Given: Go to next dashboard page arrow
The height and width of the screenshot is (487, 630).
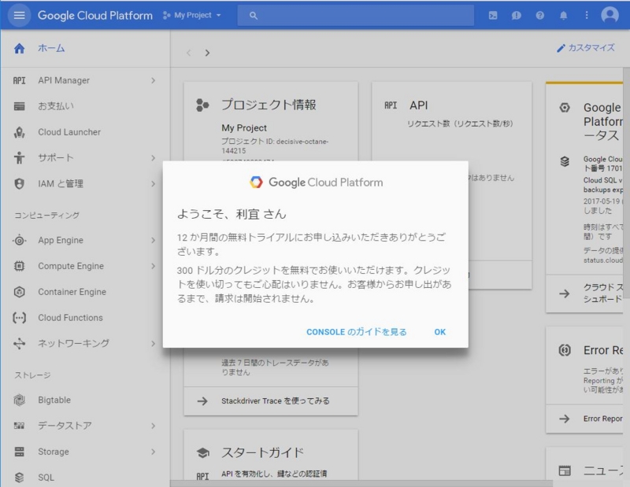Looking at the screenshot, I should (207, 53).
